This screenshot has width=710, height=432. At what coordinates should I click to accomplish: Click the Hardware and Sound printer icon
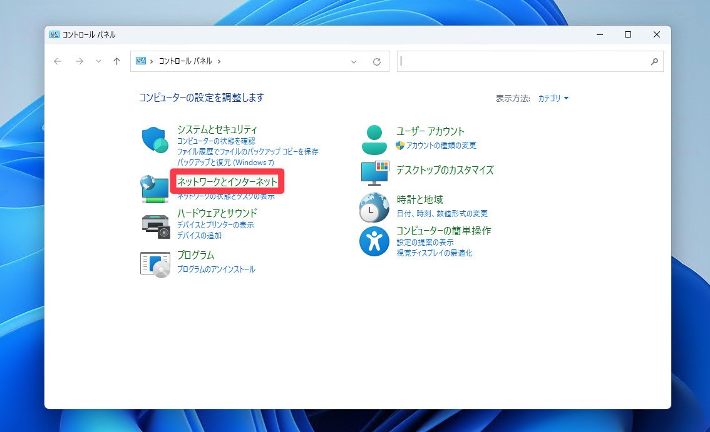(155, 226)
